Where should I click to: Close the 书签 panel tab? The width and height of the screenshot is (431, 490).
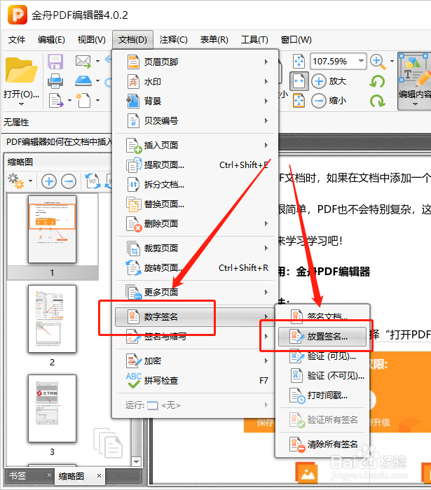(x=49, y=475)
